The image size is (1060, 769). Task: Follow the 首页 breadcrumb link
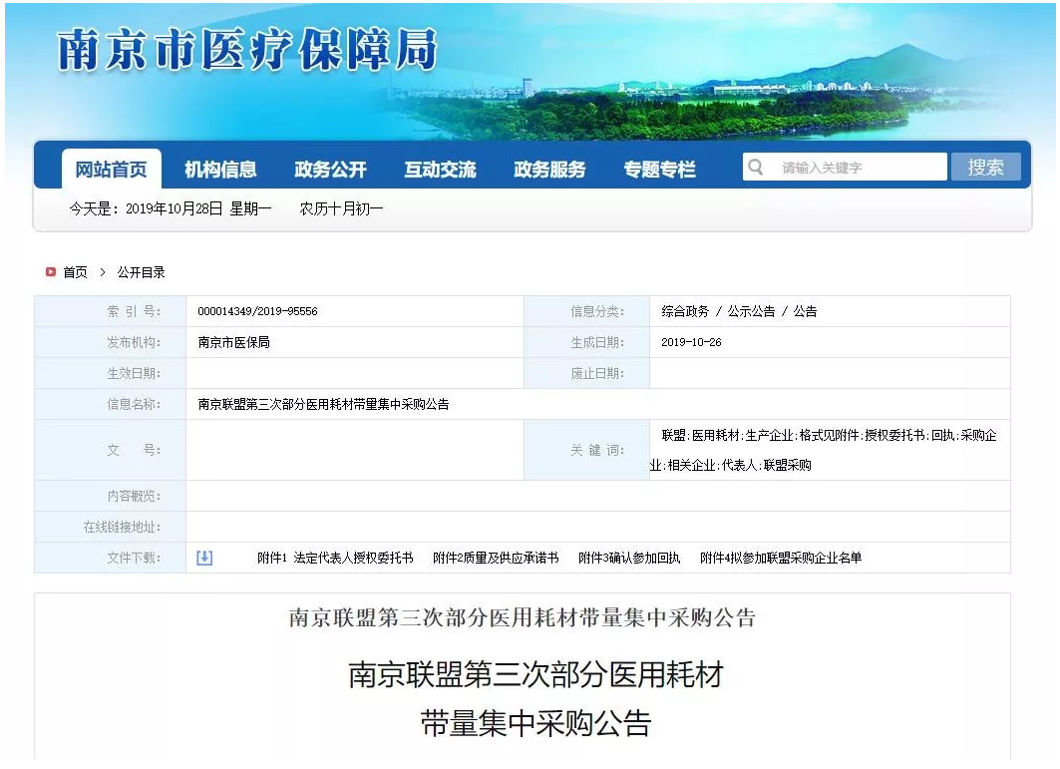click(75, 272)
